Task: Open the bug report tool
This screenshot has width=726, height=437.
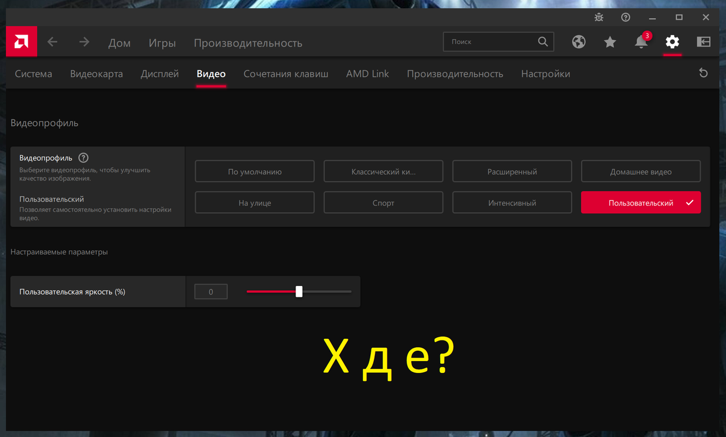Action: (x=598, y=17)
